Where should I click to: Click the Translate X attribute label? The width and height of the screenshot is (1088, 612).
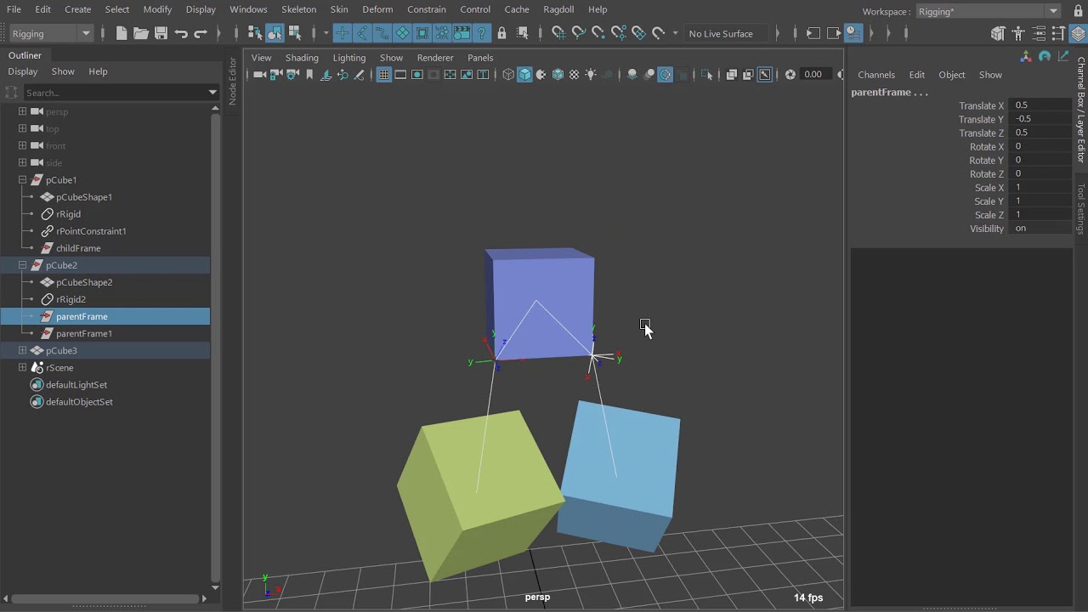(x=981, y=106)
